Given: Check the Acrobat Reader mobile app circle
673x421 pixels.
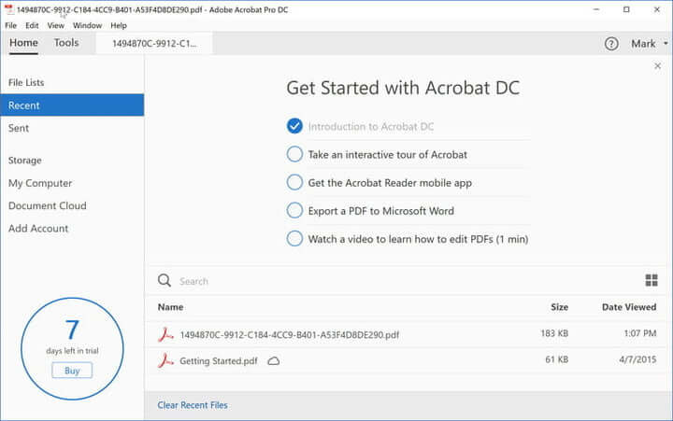Looking at the screenshot, I should (x=294, y=182).
